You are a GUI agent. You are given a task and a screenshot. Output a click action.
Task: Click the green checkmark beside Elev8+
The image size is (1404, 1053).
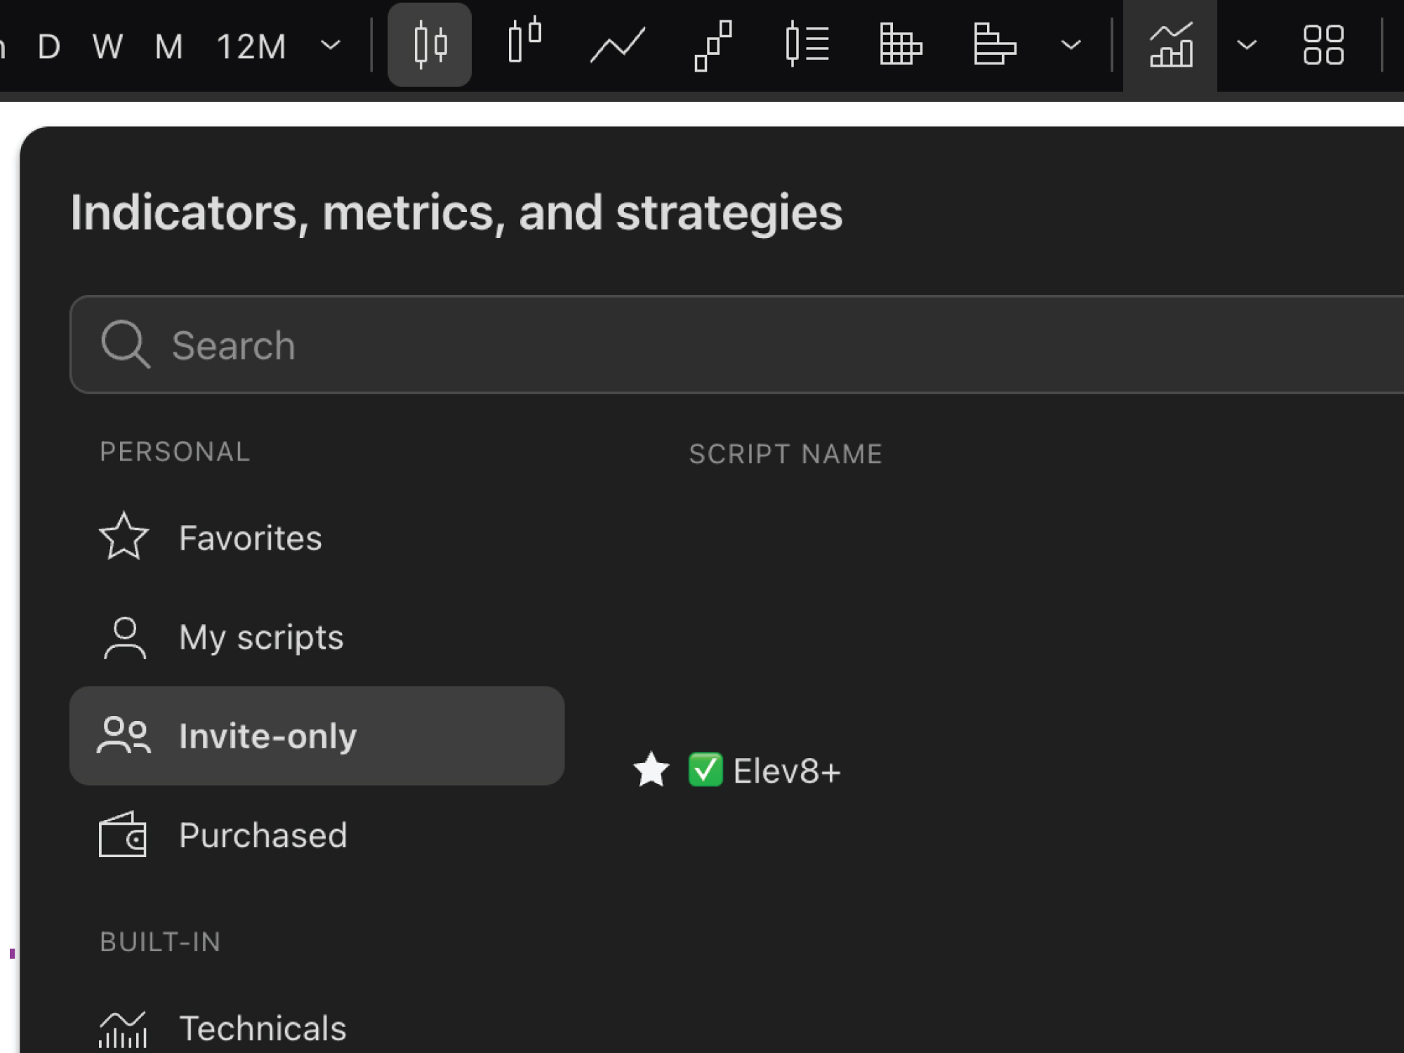707,770
